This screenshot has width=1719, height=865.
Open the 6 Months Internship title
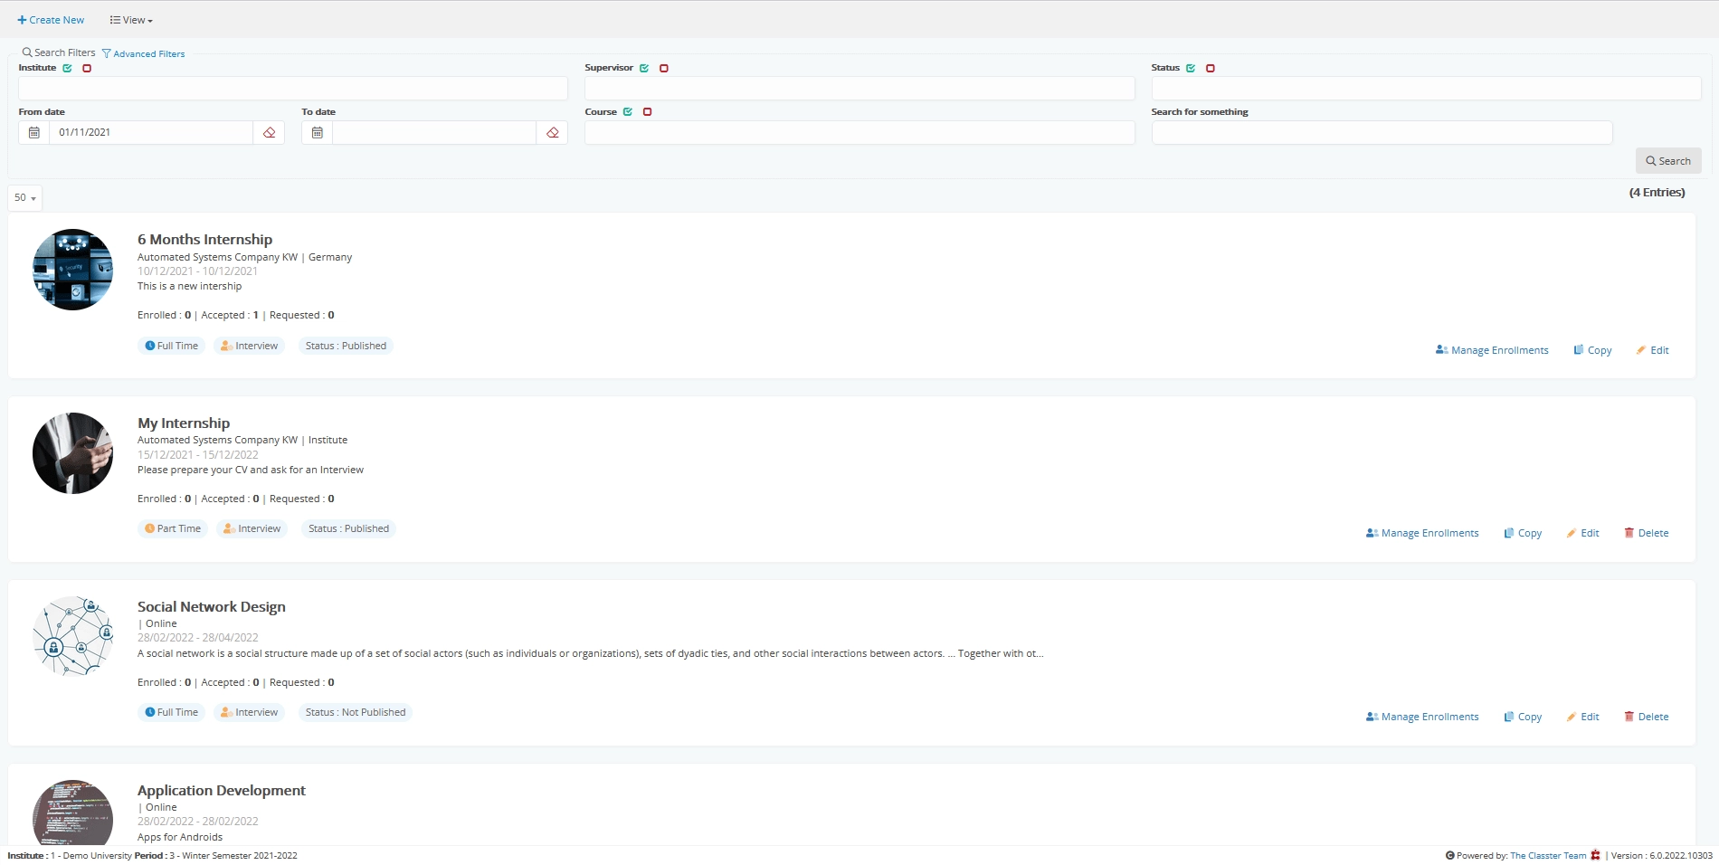pos(204,240)
